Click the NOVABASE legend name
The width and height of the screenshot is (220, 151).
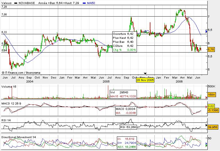(27, 3)
